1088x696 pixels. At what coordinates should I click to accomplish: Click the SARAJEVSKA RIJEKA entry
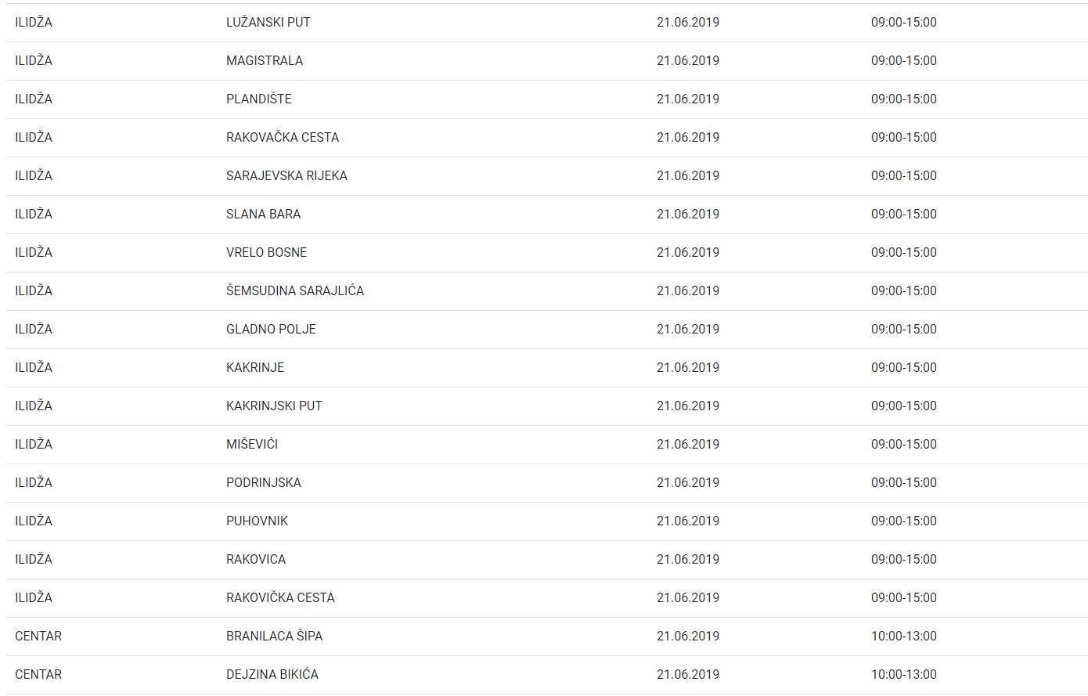286,175
